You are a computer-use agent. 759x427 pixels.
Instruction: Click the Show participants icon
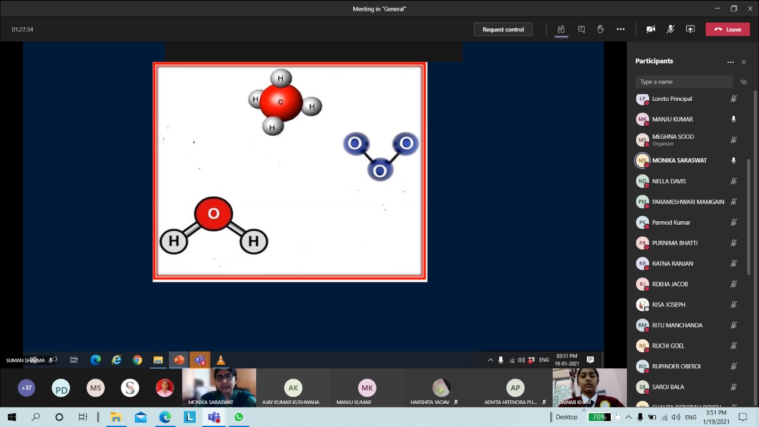click(x=561, y=29)
